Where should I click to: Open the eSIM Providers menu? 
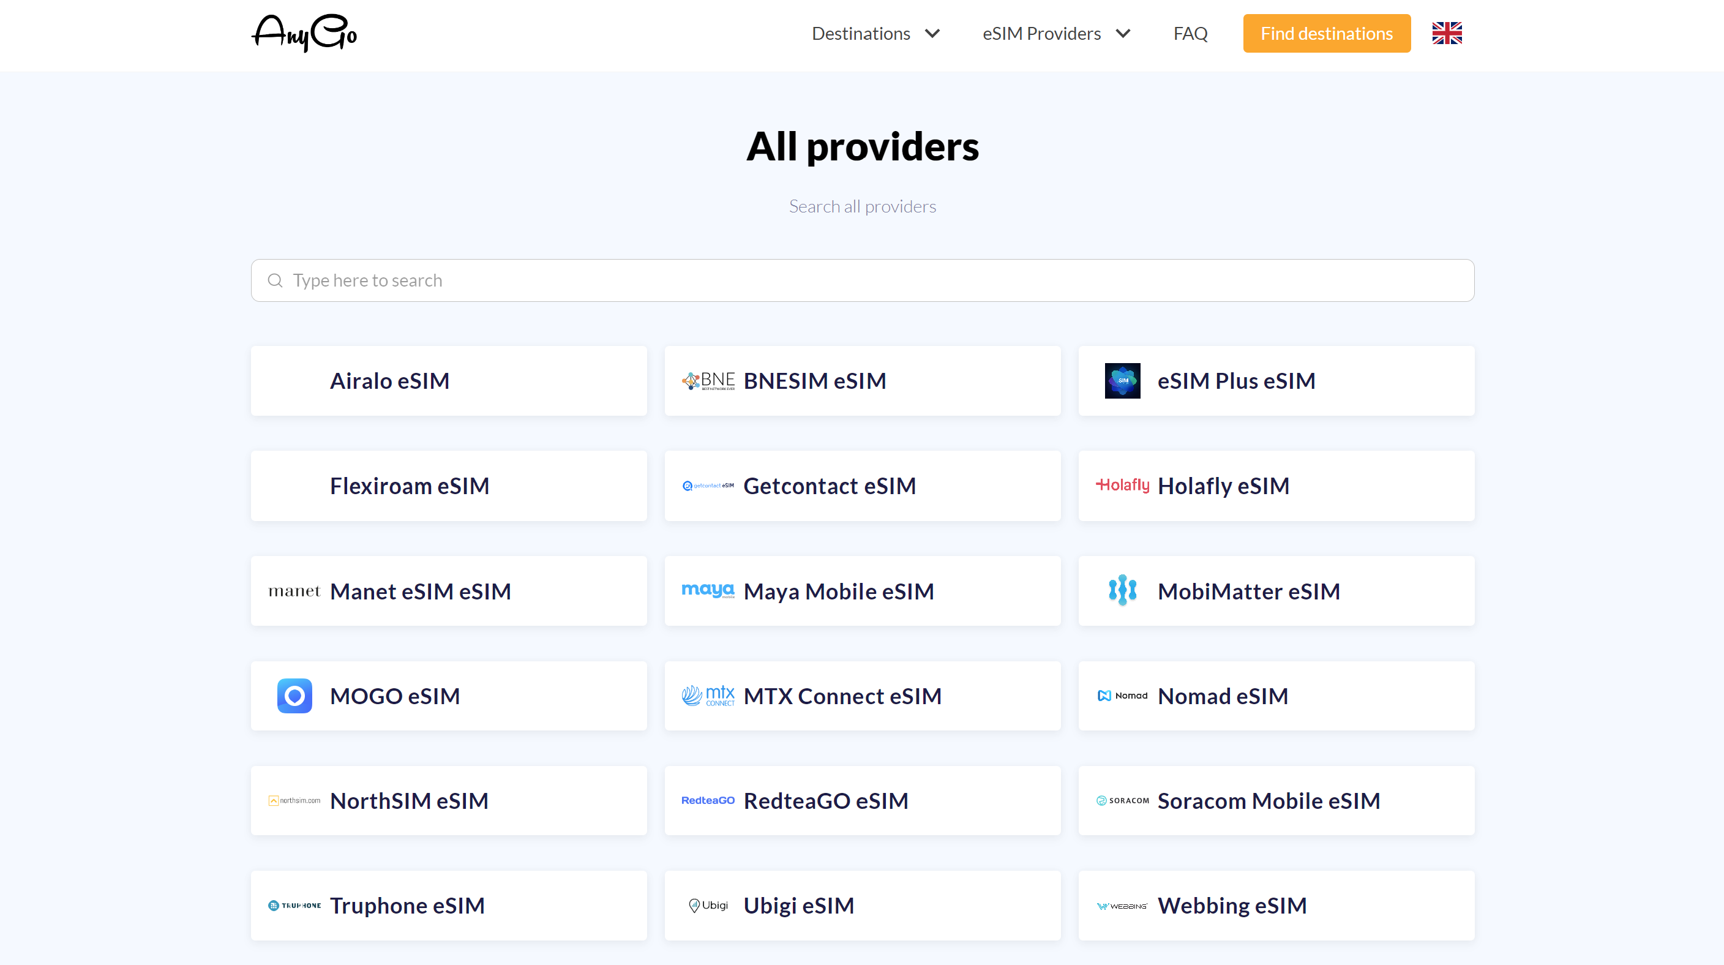tap(1041, 34)
